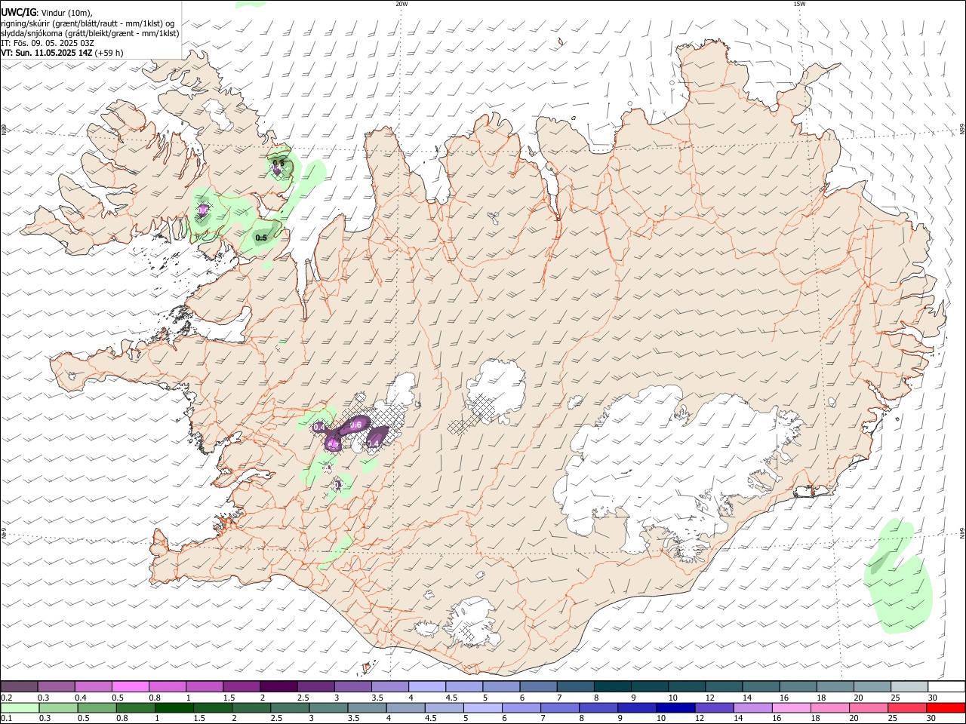Click the 'UWC/IG: Vindur (10m)' title text

click(47, 12)
